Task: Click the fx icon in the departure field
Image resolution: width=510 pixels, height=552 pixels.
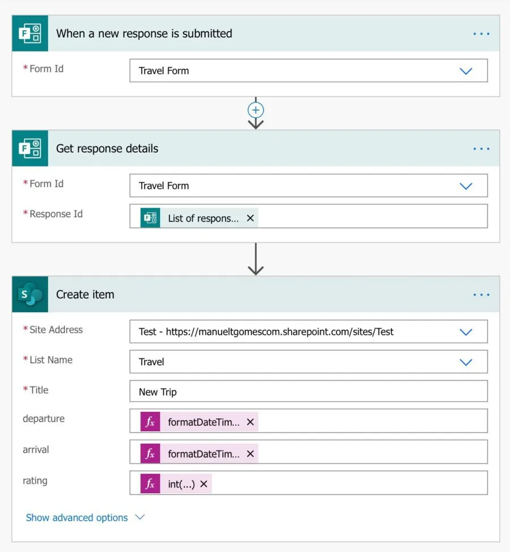Action: [150, 422]
